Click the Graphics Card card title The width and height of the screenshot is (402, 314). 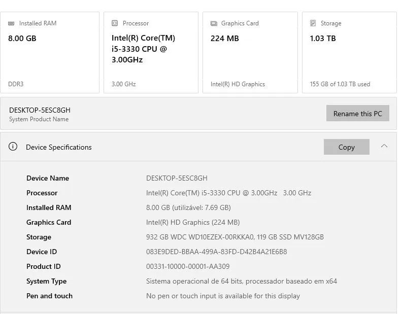tap(240, 23)
